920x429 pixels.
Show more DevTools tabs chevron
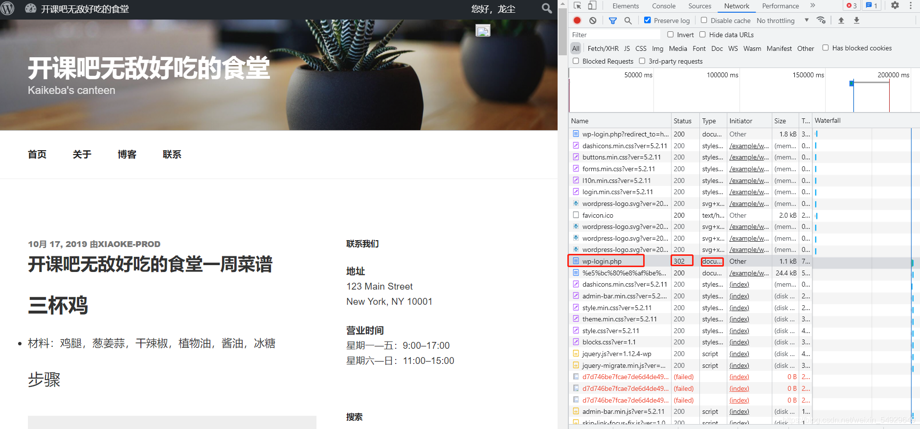coord(812,5)
